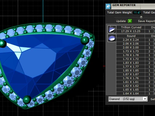Select the 1.76 X 1.76 row
This screenshot has width=155, height=116.
tap(136, 78)
